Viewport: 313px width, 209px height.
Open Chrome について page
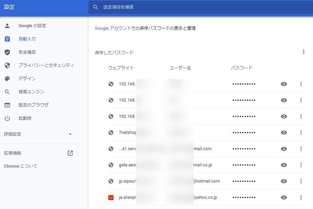20,166
